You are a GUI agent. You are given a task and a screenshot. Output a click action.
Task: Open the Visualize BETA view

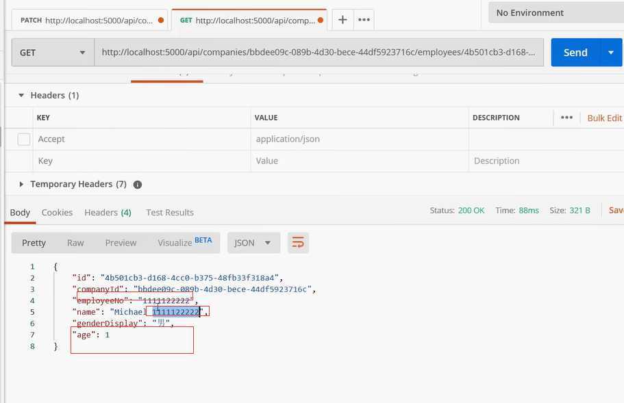(185, 242)
